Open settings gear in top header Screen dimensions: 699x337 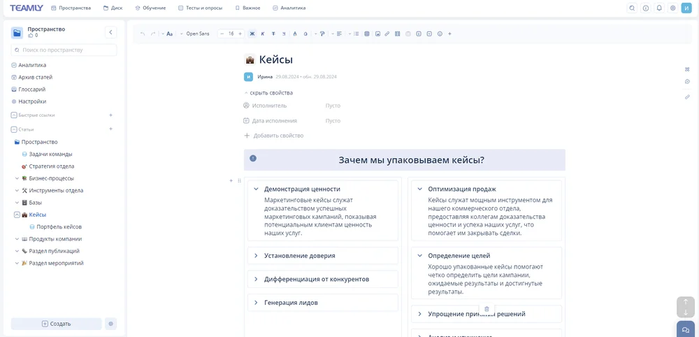pos(672,8)
